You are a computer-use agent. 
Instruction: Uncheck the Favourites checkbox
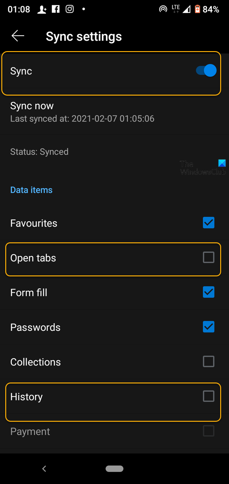tap(208, 223)
